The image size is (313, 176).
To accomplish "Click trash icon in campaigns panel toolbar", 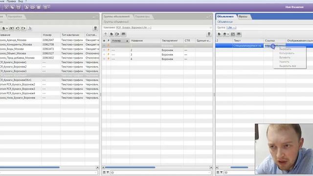I will (95, 28).
